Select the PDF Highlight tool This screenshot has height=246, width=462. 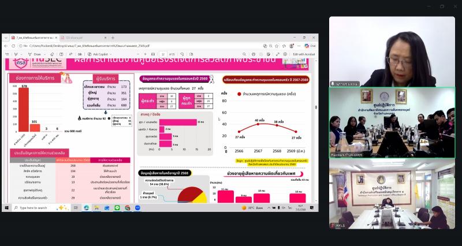pos(16,54)
